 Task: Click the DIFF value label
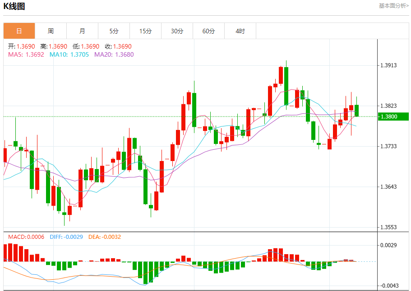[x=66, y=237]
